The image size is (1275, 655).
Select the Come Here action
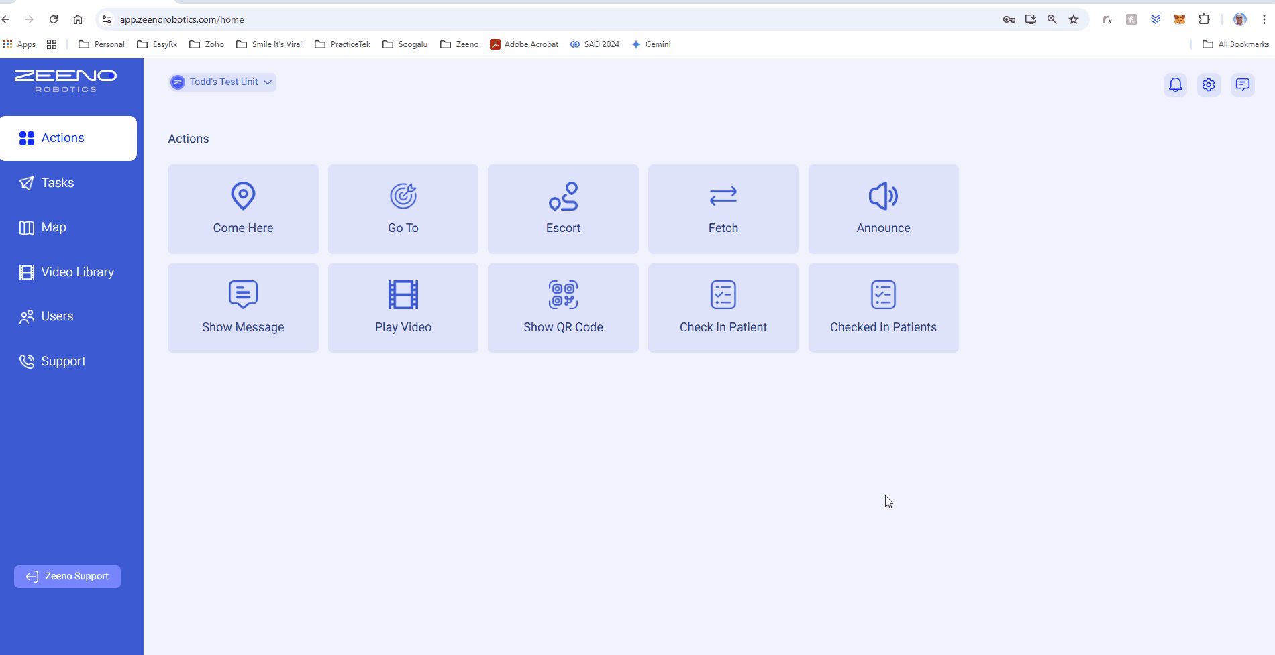243,209
